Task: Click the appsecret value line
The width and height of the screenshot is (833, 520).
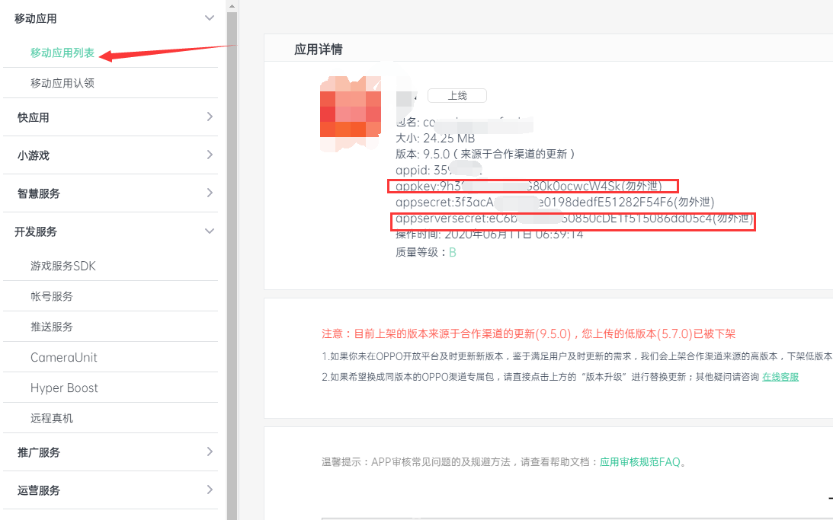Action: click(x=555, y=203)
